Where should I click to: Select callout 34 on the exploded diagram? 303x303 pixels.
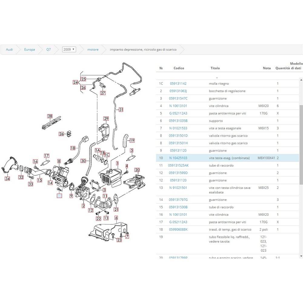(x=7, y=179)
